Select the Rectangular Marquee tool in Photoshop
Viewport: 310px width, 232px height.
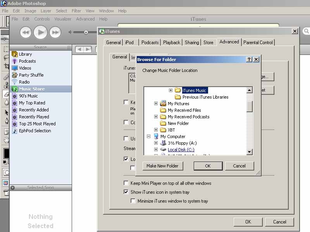coord(6,49)
